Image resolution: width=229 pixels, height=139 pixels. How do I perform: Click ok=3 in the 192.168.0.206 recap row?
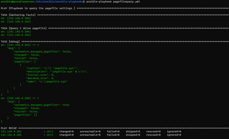50,135
